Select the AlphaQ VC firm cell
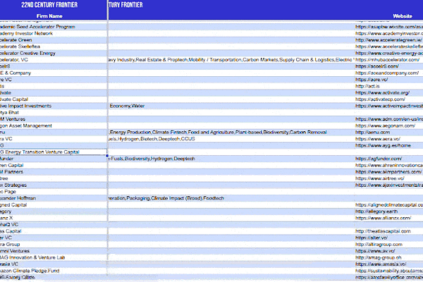The height and width of the screenshot is (282, 423). tap(54, 224)
